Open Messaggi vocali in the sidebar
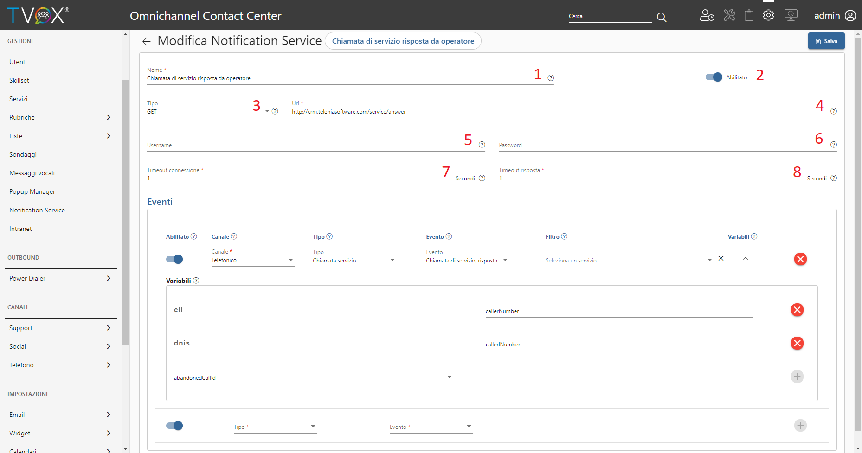 (32, 173)
